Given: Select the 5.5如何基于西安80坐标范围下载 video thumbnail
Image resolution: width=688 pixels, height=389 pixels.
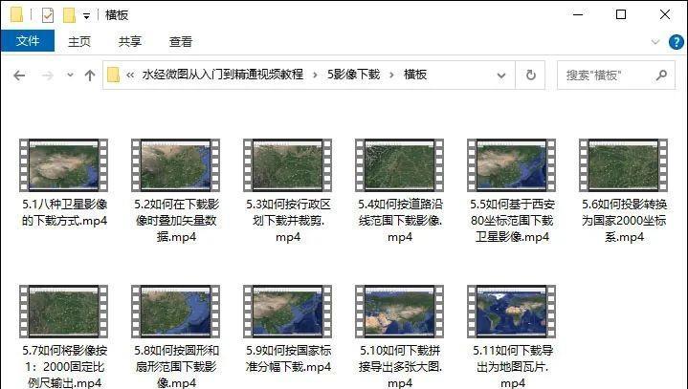Looking at the screenshot, I should [512, 165].
